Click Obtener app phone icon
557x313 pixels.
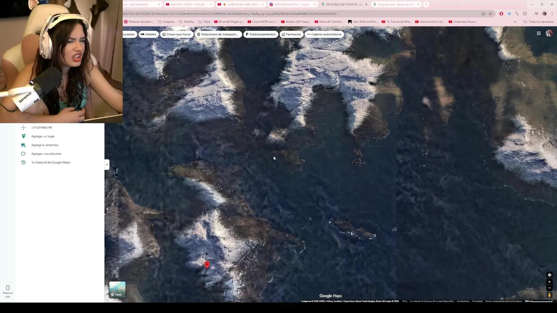tap(8, 288)
